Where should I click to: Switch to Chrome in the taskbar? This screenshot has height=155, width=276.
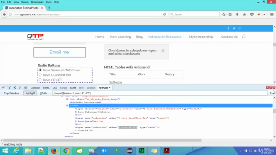[x=66, y=151]
